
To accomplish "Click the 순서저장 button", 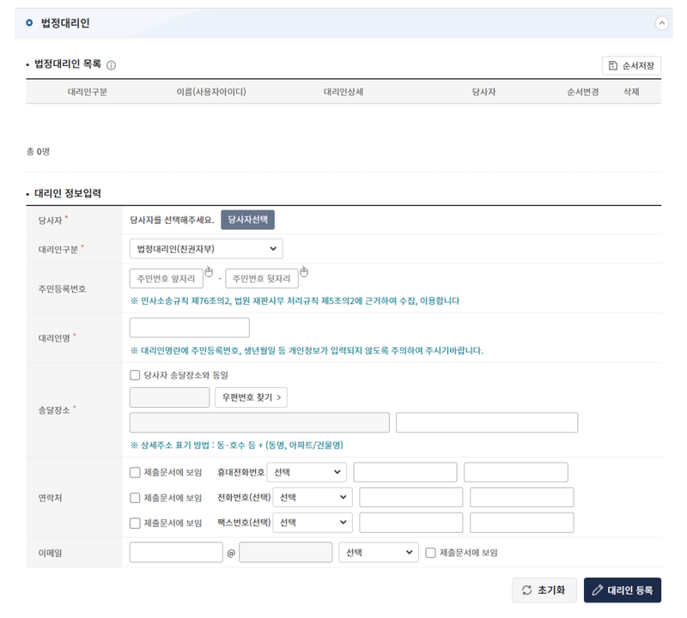I will click(x=631, y=66).
